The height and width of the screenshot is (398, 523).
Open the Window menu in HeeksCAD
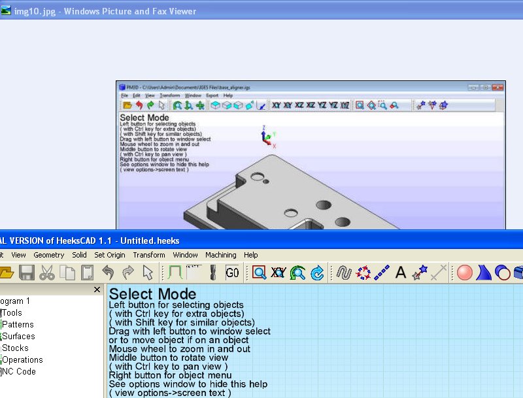pyautogui.click(x=185, y=255)
